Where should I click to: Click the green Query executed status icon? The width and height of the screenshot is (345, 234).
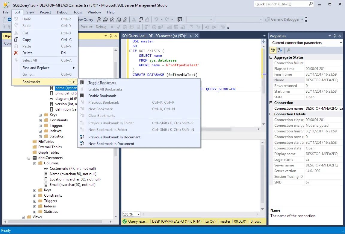click(x=125, y=221)
